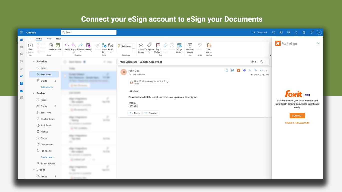Click the emoji react icon on message
The image size is (342, 192).
click(x=227, y=70)
